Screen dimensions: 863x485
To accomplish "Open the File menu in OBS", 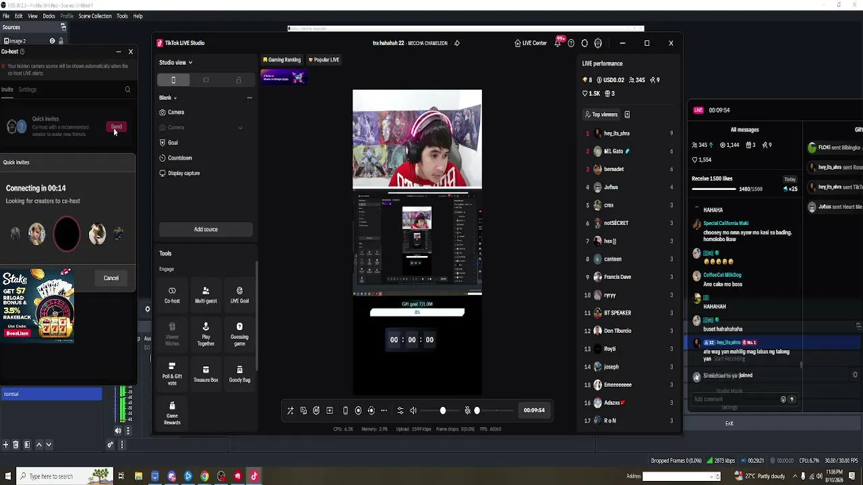I will pyautogui.click(x=6, y=16).
